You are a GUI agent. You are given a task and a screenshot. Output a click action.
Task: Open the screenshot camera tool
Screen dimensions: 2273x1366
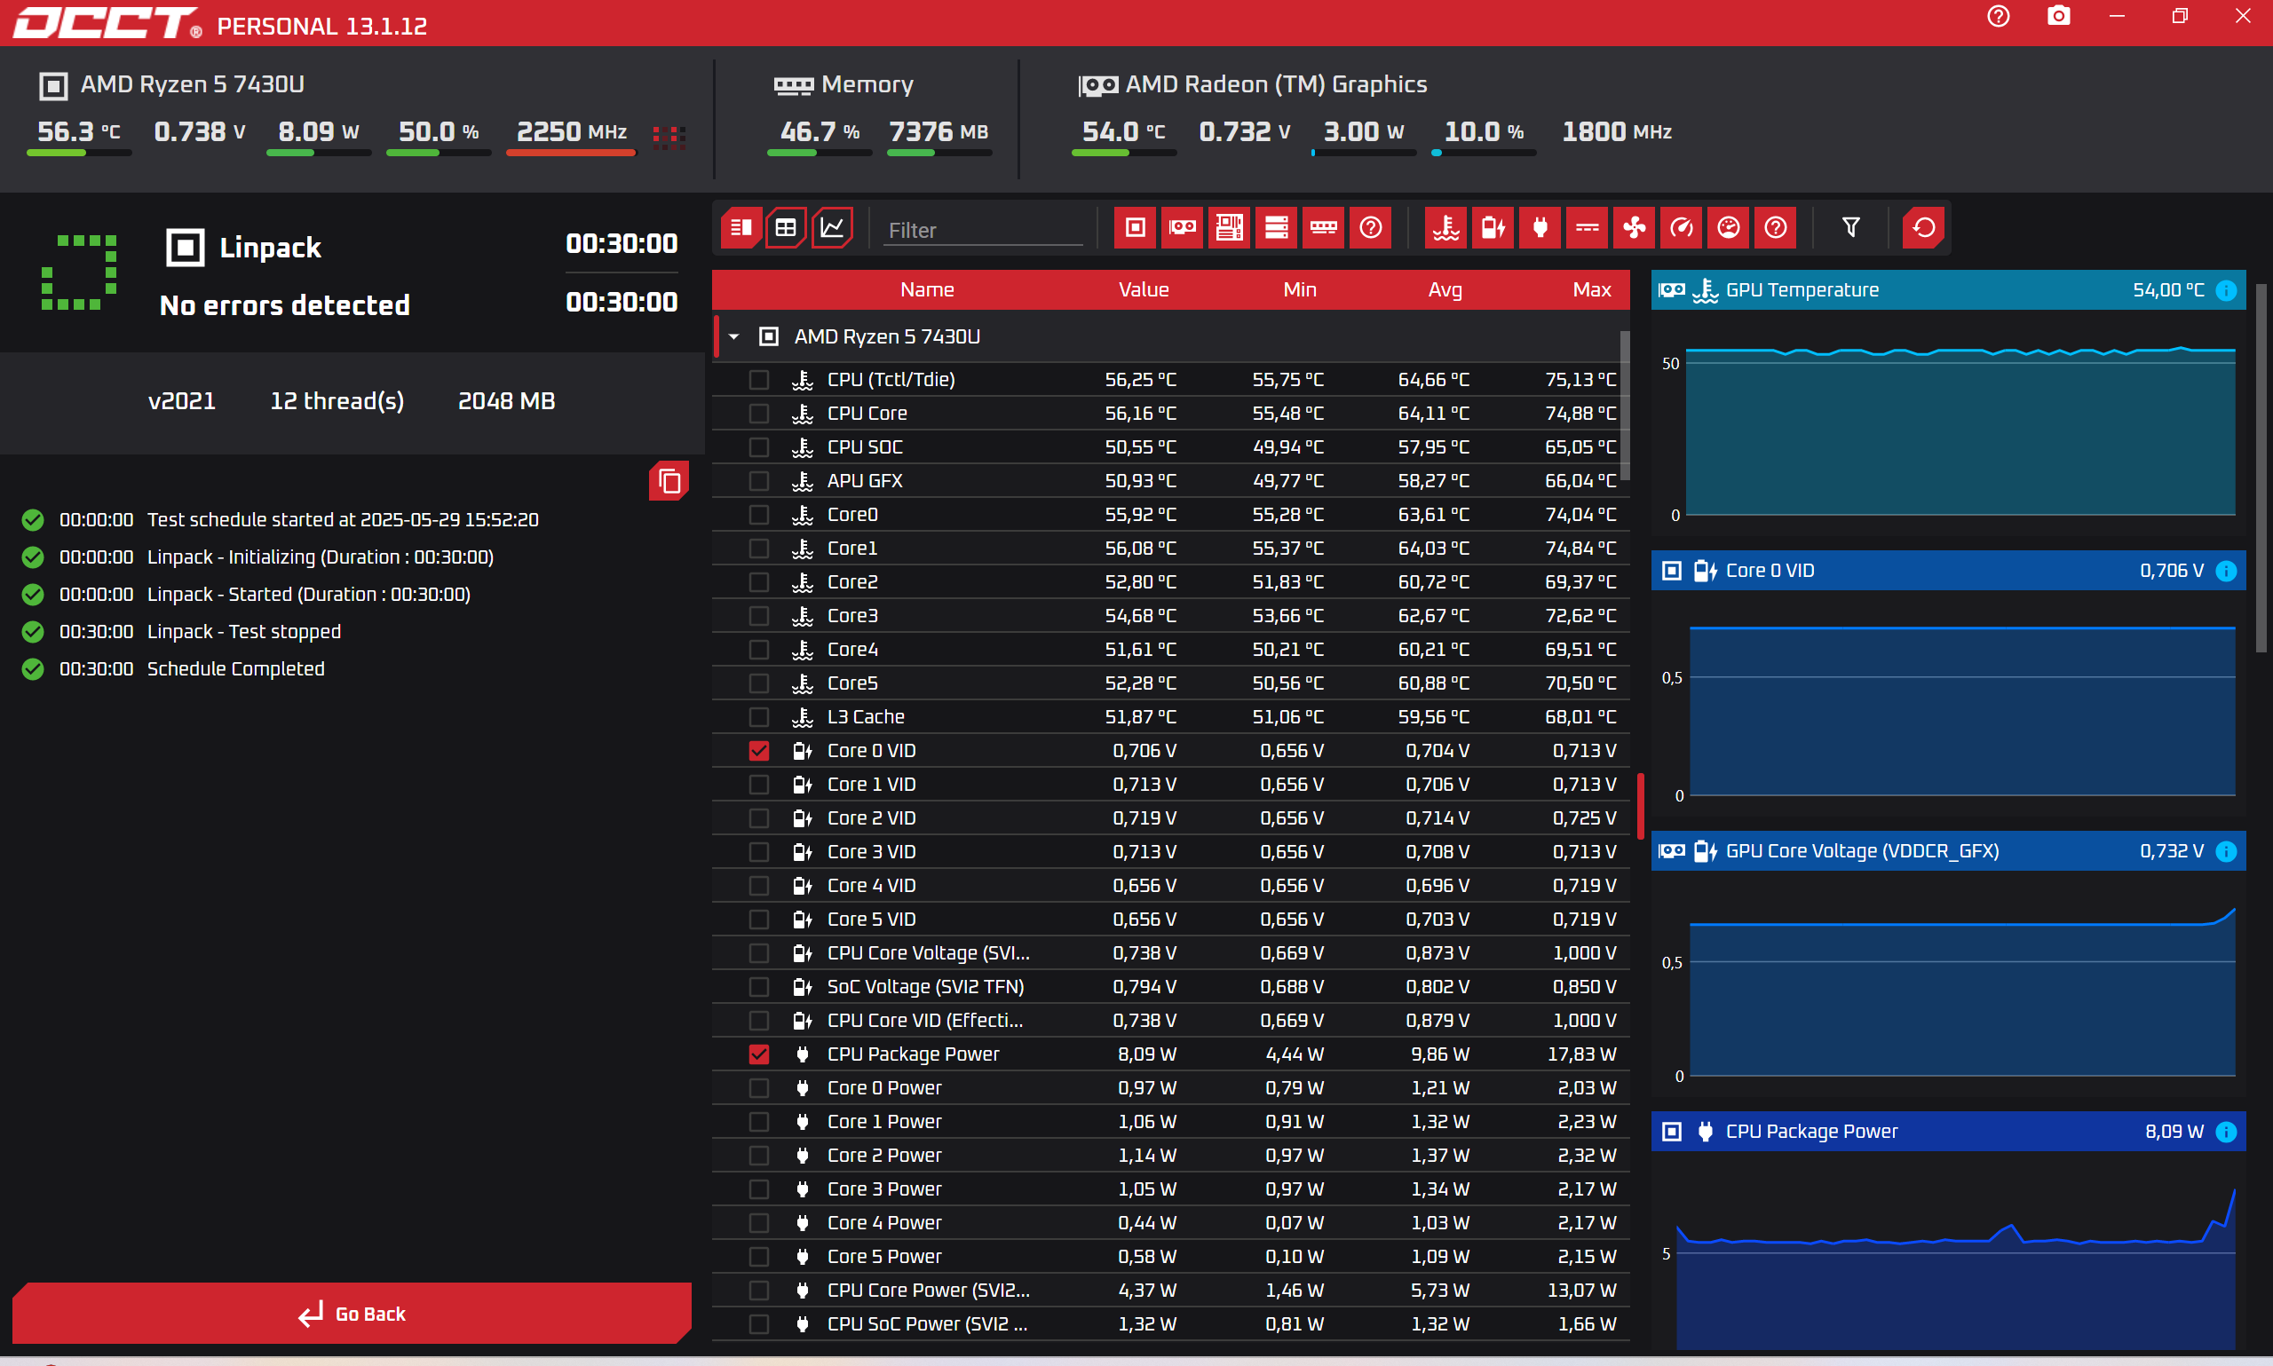[x=2058, y=17]
